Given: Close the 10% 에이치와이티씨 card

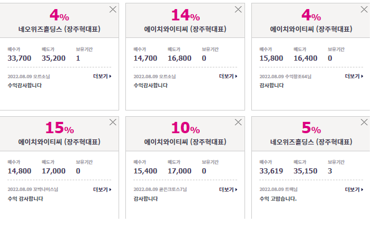Looking at the screenshot, I should click(238, 122).
